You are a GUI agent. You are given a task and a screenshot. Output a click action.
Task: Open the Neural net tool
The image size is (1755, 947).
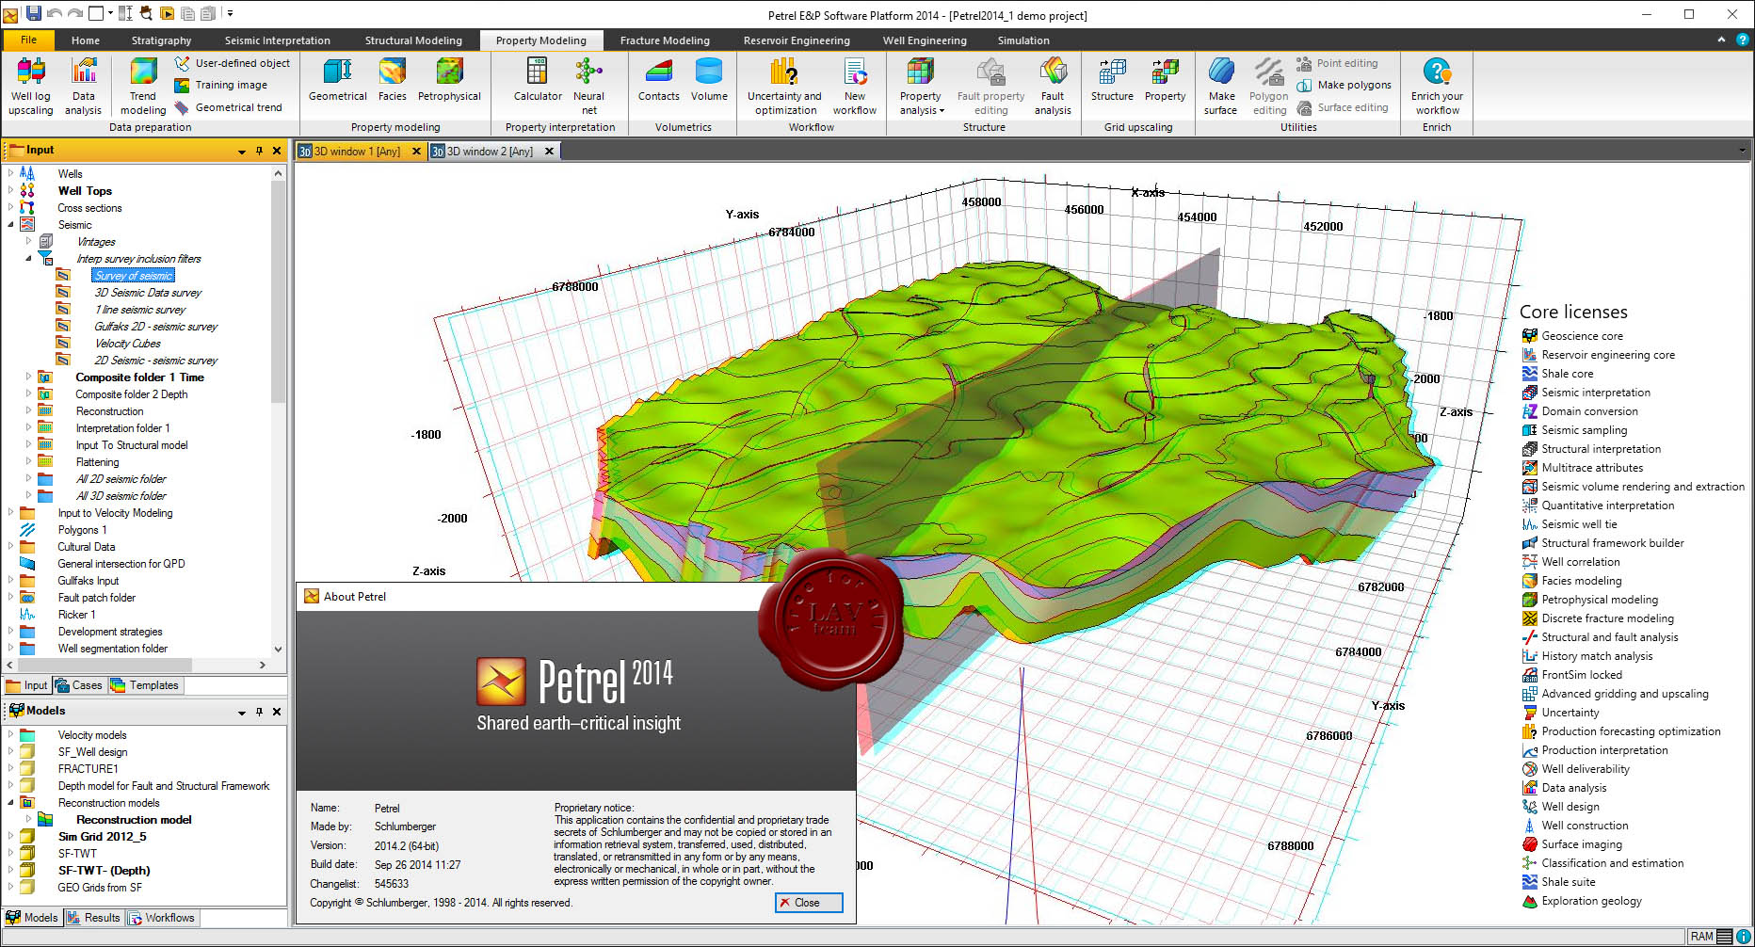click(589, 86)
